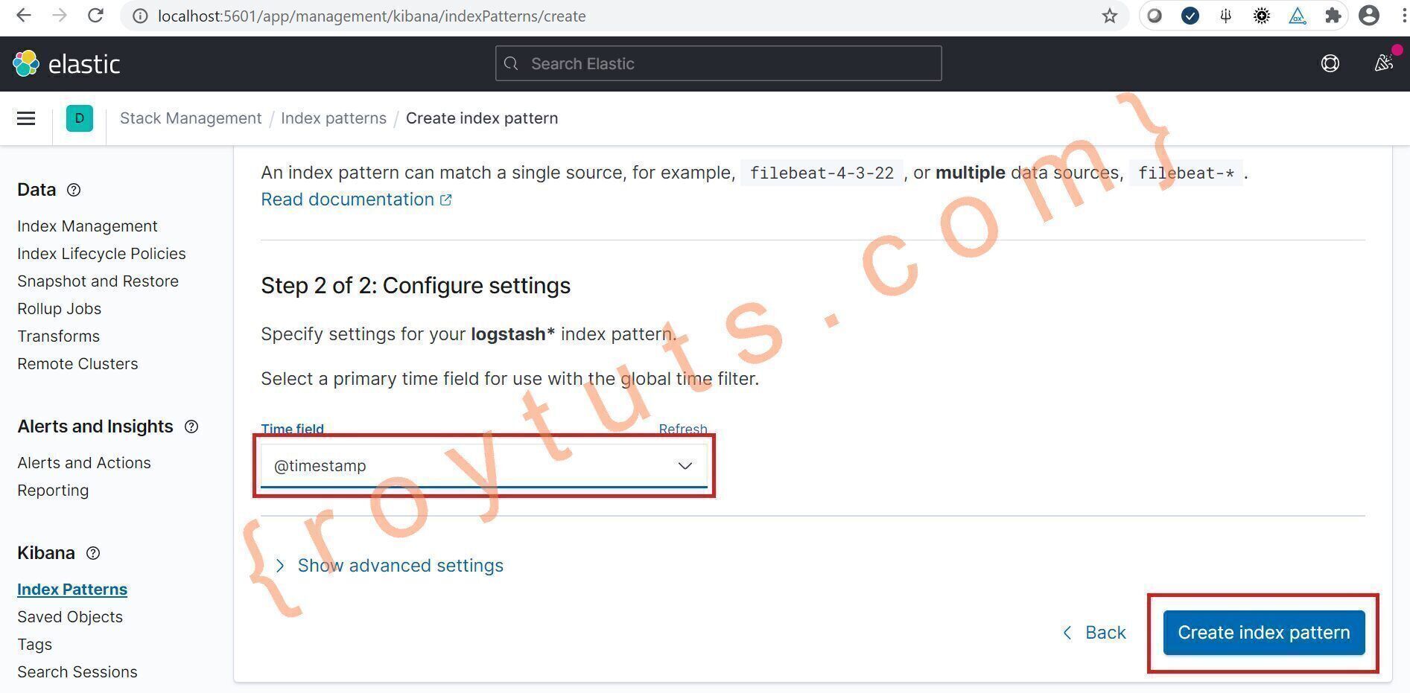Reload the page in the browser
Screen dimensions: 1410x693
95,16
